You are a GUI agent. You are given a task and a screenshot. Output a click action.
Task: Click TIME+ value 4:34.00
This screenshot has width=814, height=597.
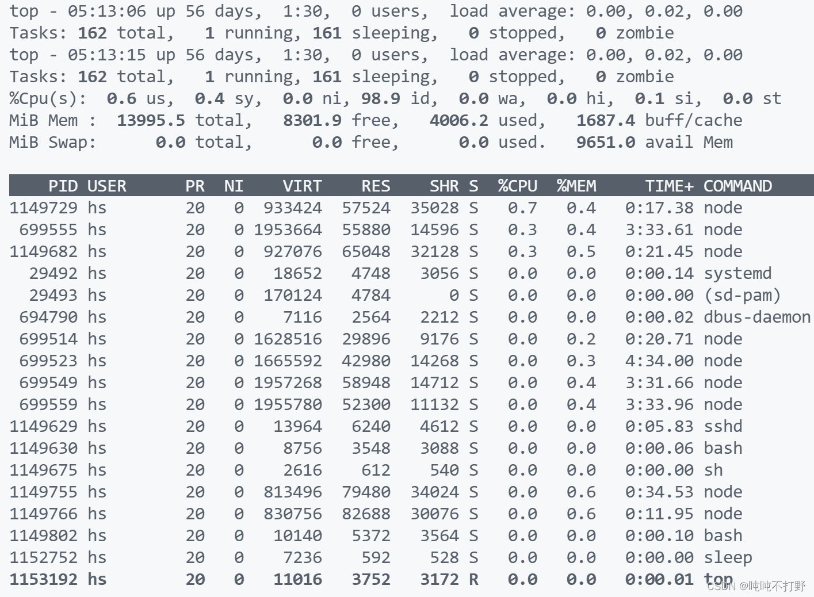[659, 361]
